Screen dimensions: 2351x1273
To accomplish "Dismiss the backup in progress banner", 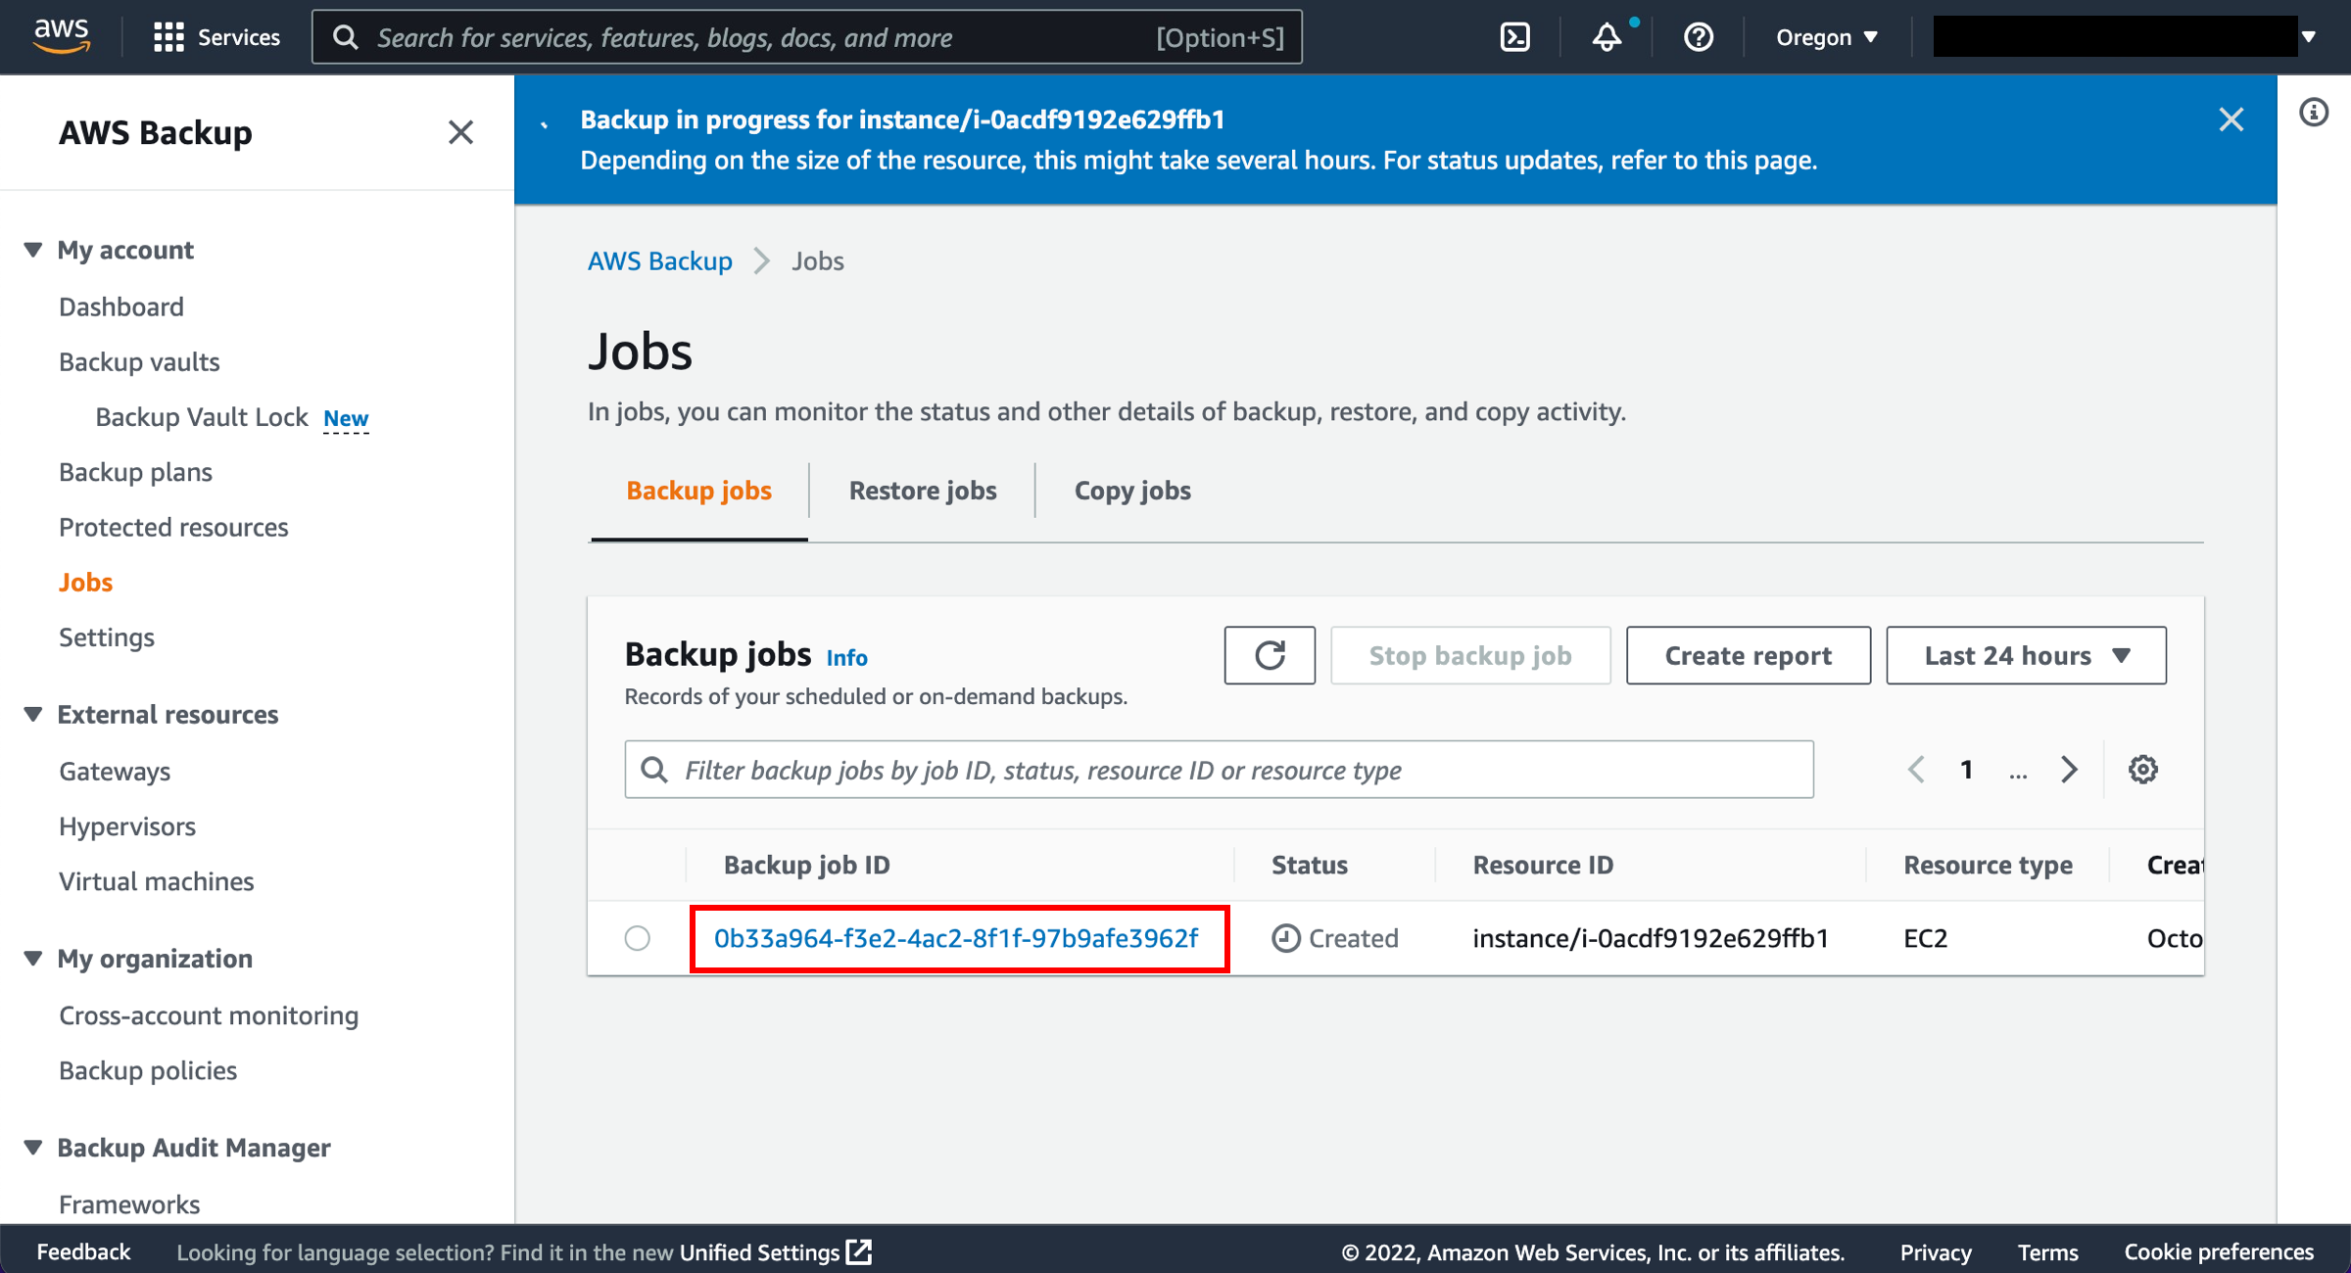I will 2231,119.
